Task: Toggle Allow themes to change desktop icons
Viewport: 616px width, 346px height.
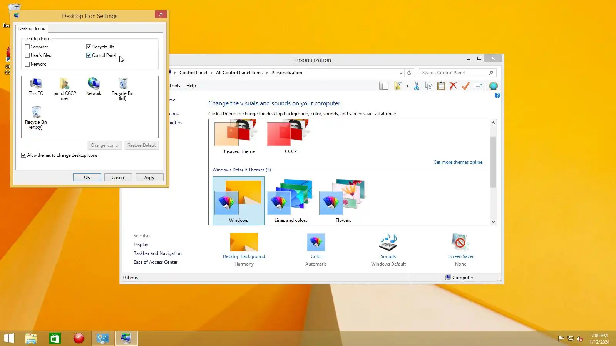Action: [x=24, y=155]
